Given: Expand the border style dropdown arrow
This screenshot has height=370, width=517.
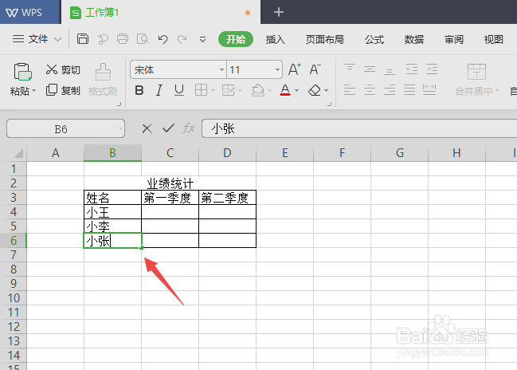Looking at the screenshot, I should coord(213,90).
